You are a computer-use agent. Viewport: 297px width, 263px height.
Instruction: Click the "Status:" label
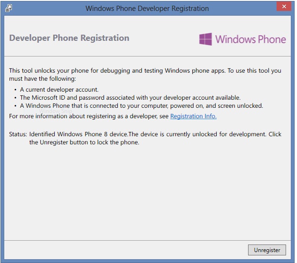point(18,134)
